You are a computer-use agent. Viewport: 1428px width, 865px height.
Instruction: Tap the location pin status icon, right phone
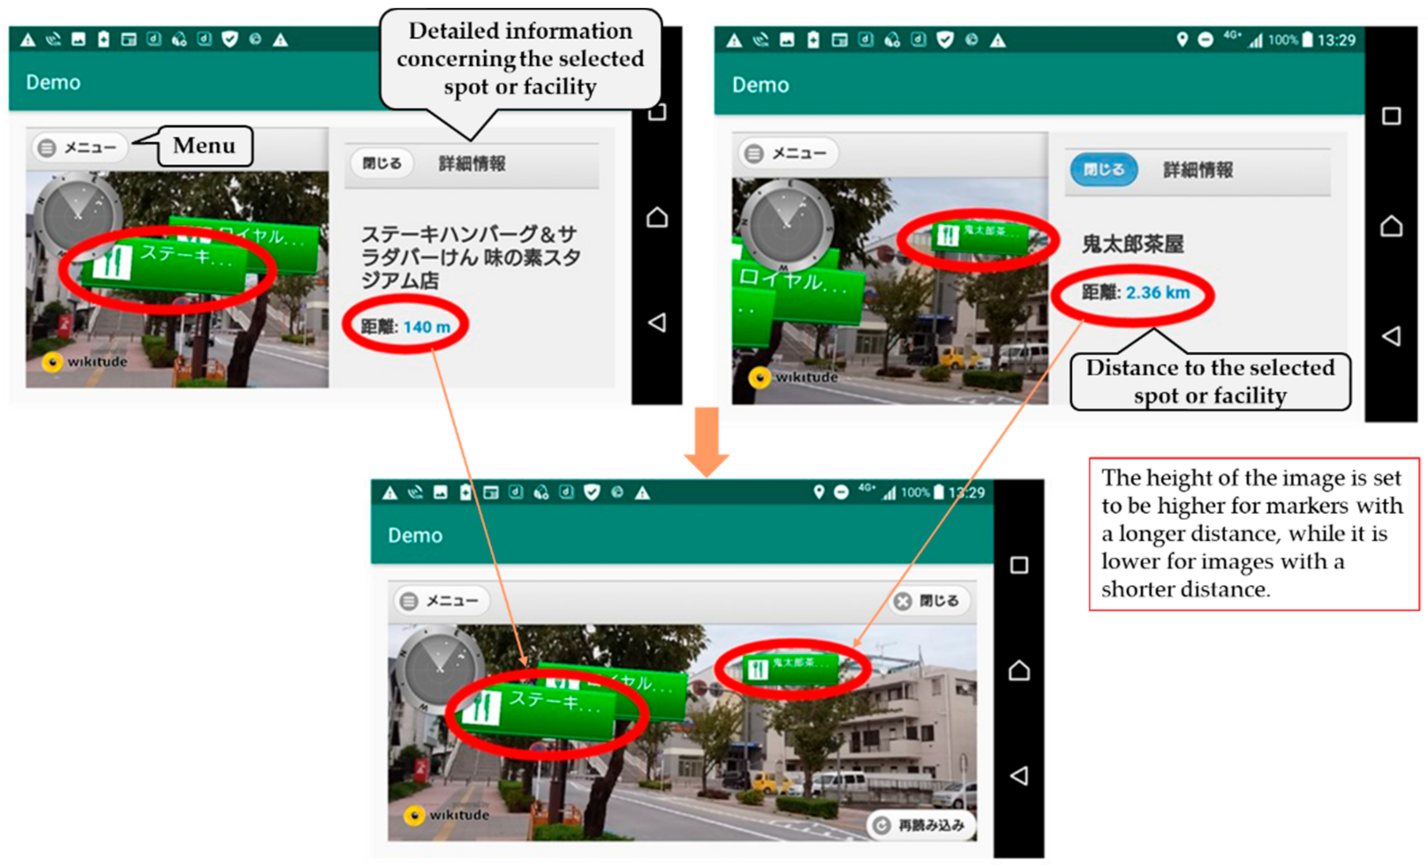click(1182, 39)
